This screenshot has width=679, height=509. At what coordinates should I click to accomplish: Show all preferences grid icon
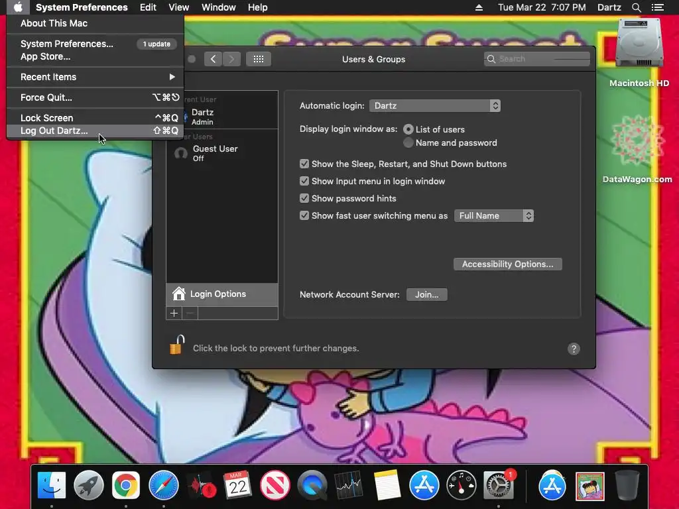259,59
